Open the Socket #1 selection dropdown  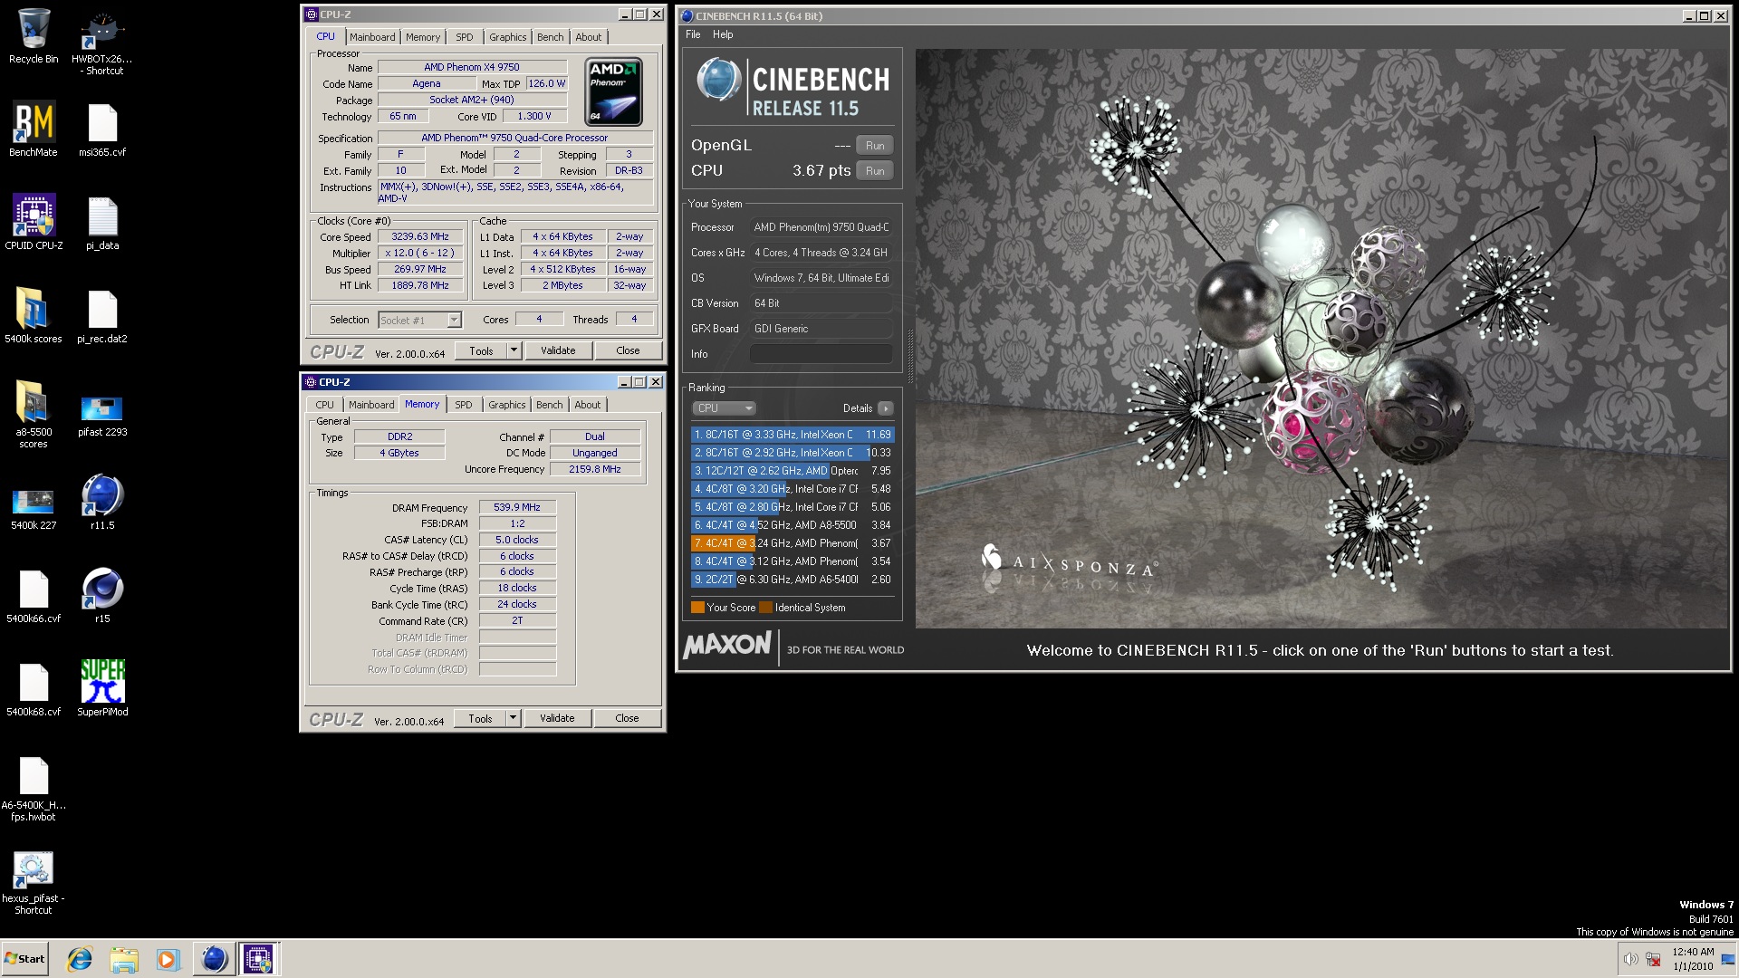[x=419, y=320]
